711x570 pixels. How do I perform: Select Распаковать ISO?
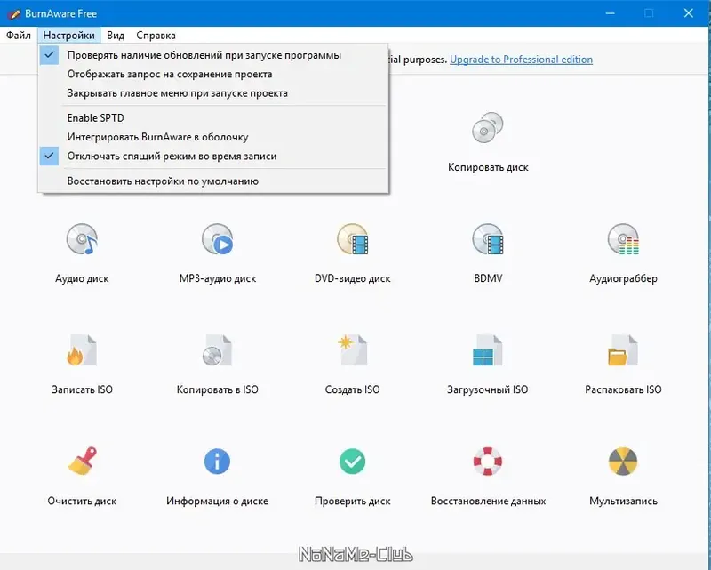coord(621,360)
